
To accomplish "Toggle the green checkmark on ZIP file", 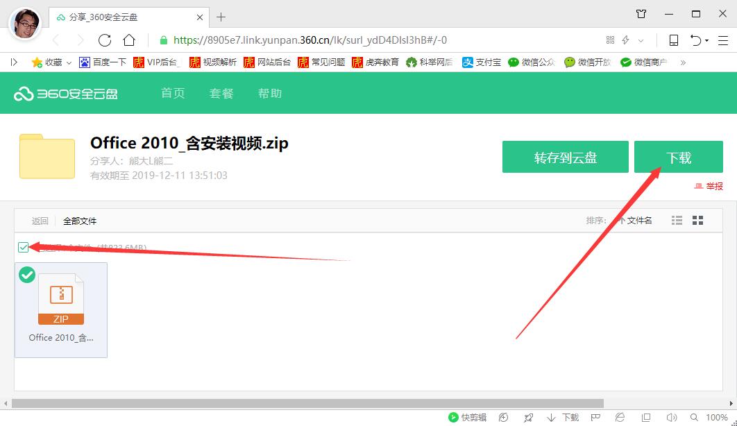I will tap(27, 275).
